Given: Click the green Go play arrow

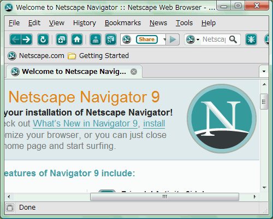Looking at the screenshot, I should (173, 39).
